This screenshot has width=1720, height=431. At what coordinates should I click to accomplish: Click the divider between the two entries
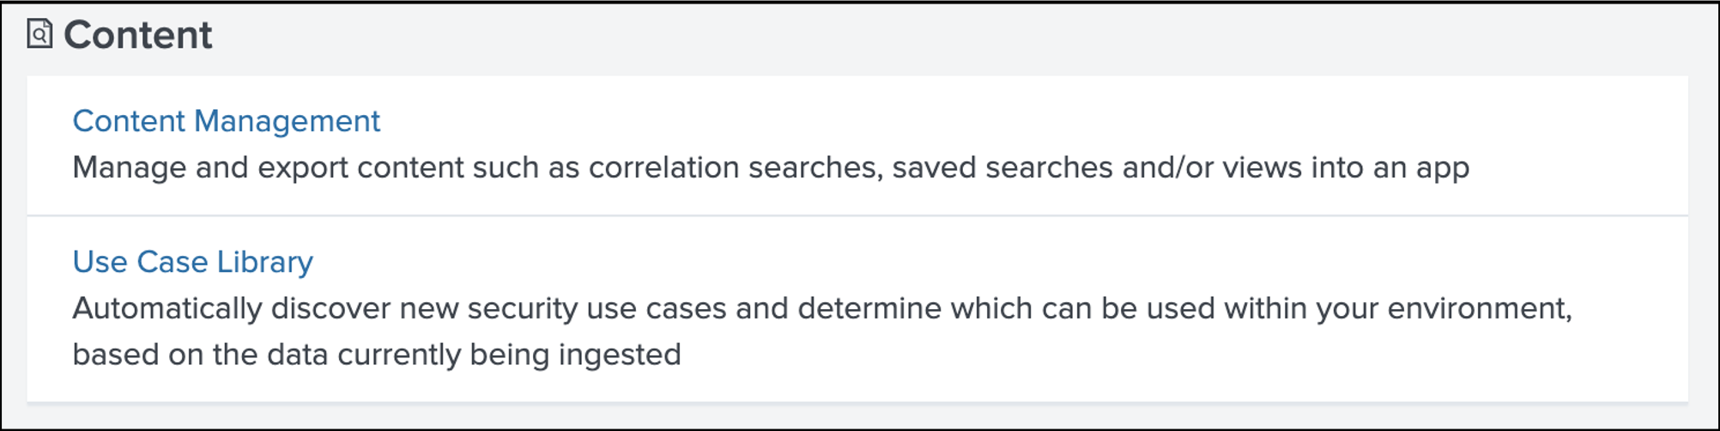point(857,215)
